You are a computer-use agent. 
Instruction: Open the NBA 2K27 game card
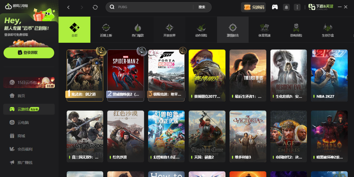tap(329, 76)
